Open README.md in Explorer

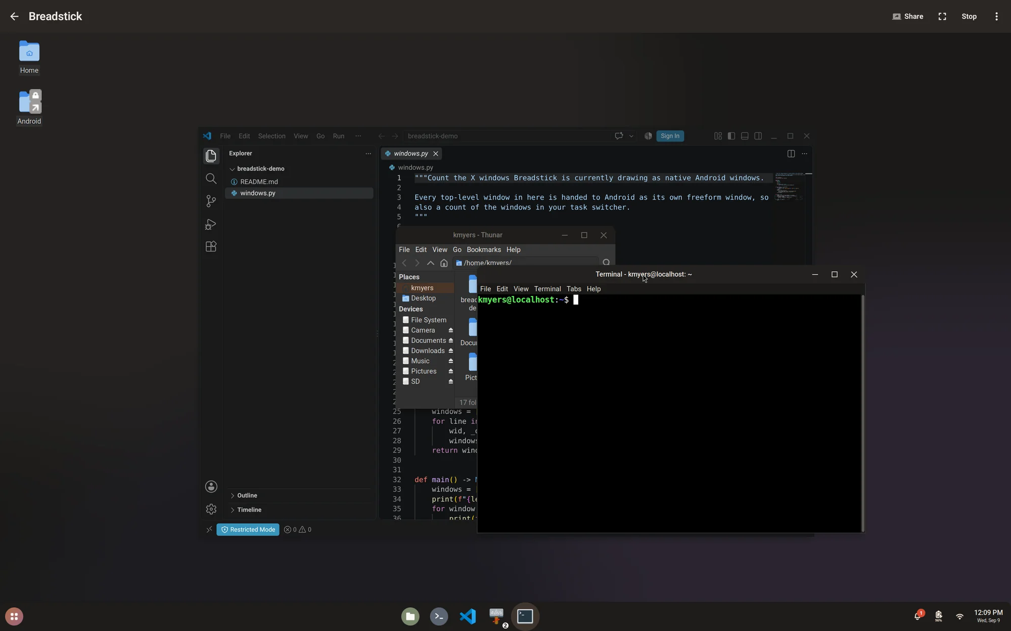[299, 182]
